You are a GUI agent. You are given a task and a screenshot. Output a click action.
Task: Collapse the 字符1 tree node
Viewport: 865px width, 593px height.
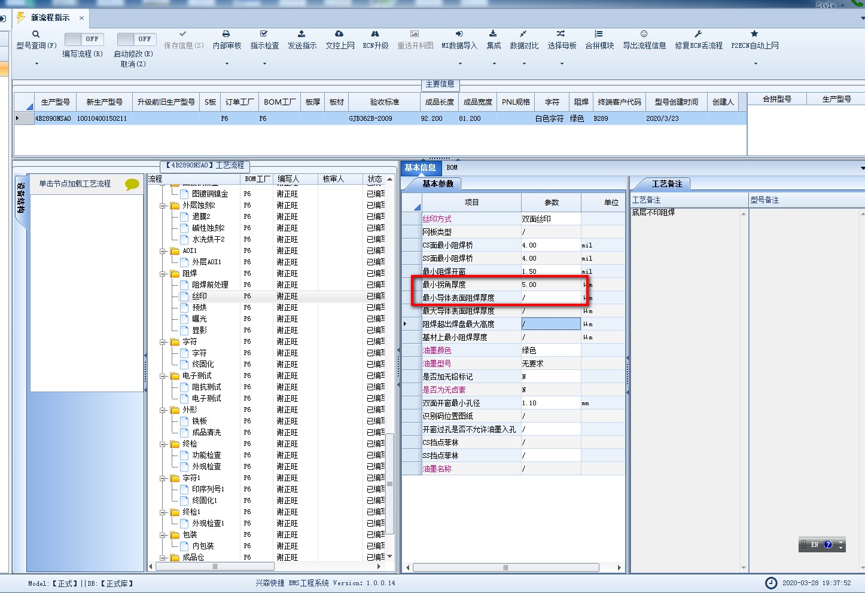tap(163, 478)
